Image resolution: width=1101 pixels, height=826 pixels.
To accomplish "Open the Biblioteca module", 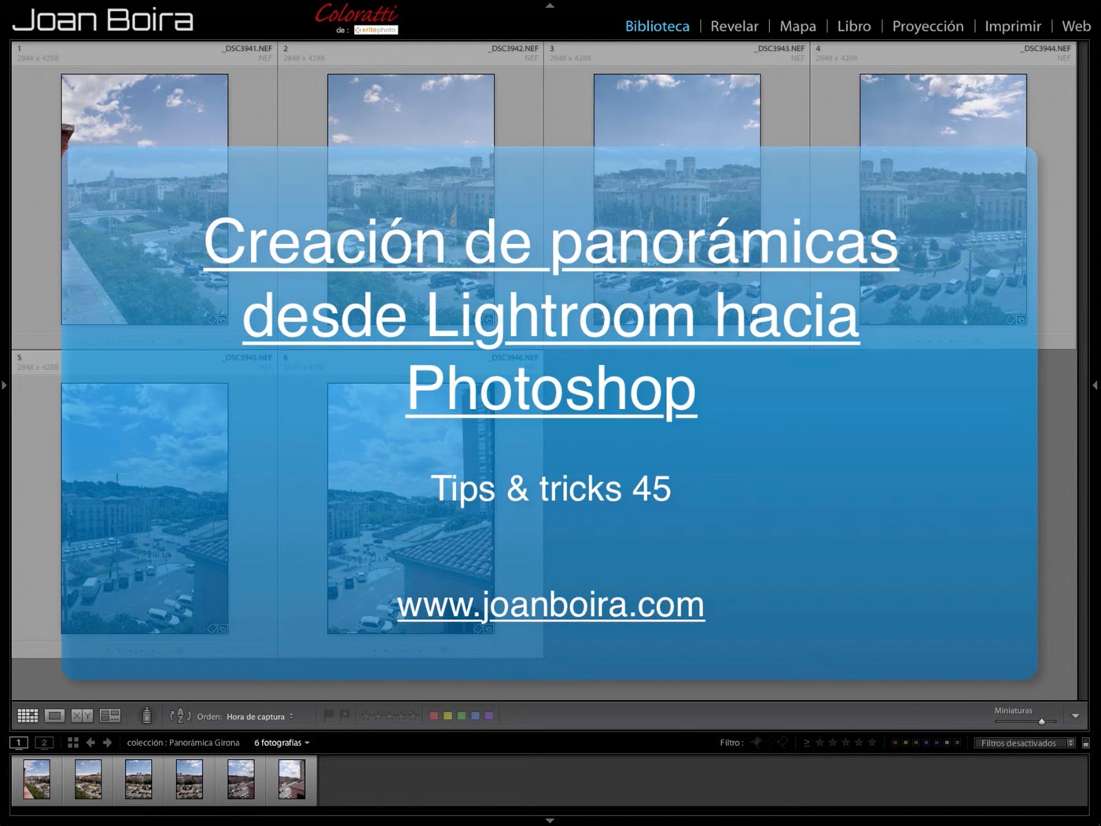I will click(x=657, y=26).
